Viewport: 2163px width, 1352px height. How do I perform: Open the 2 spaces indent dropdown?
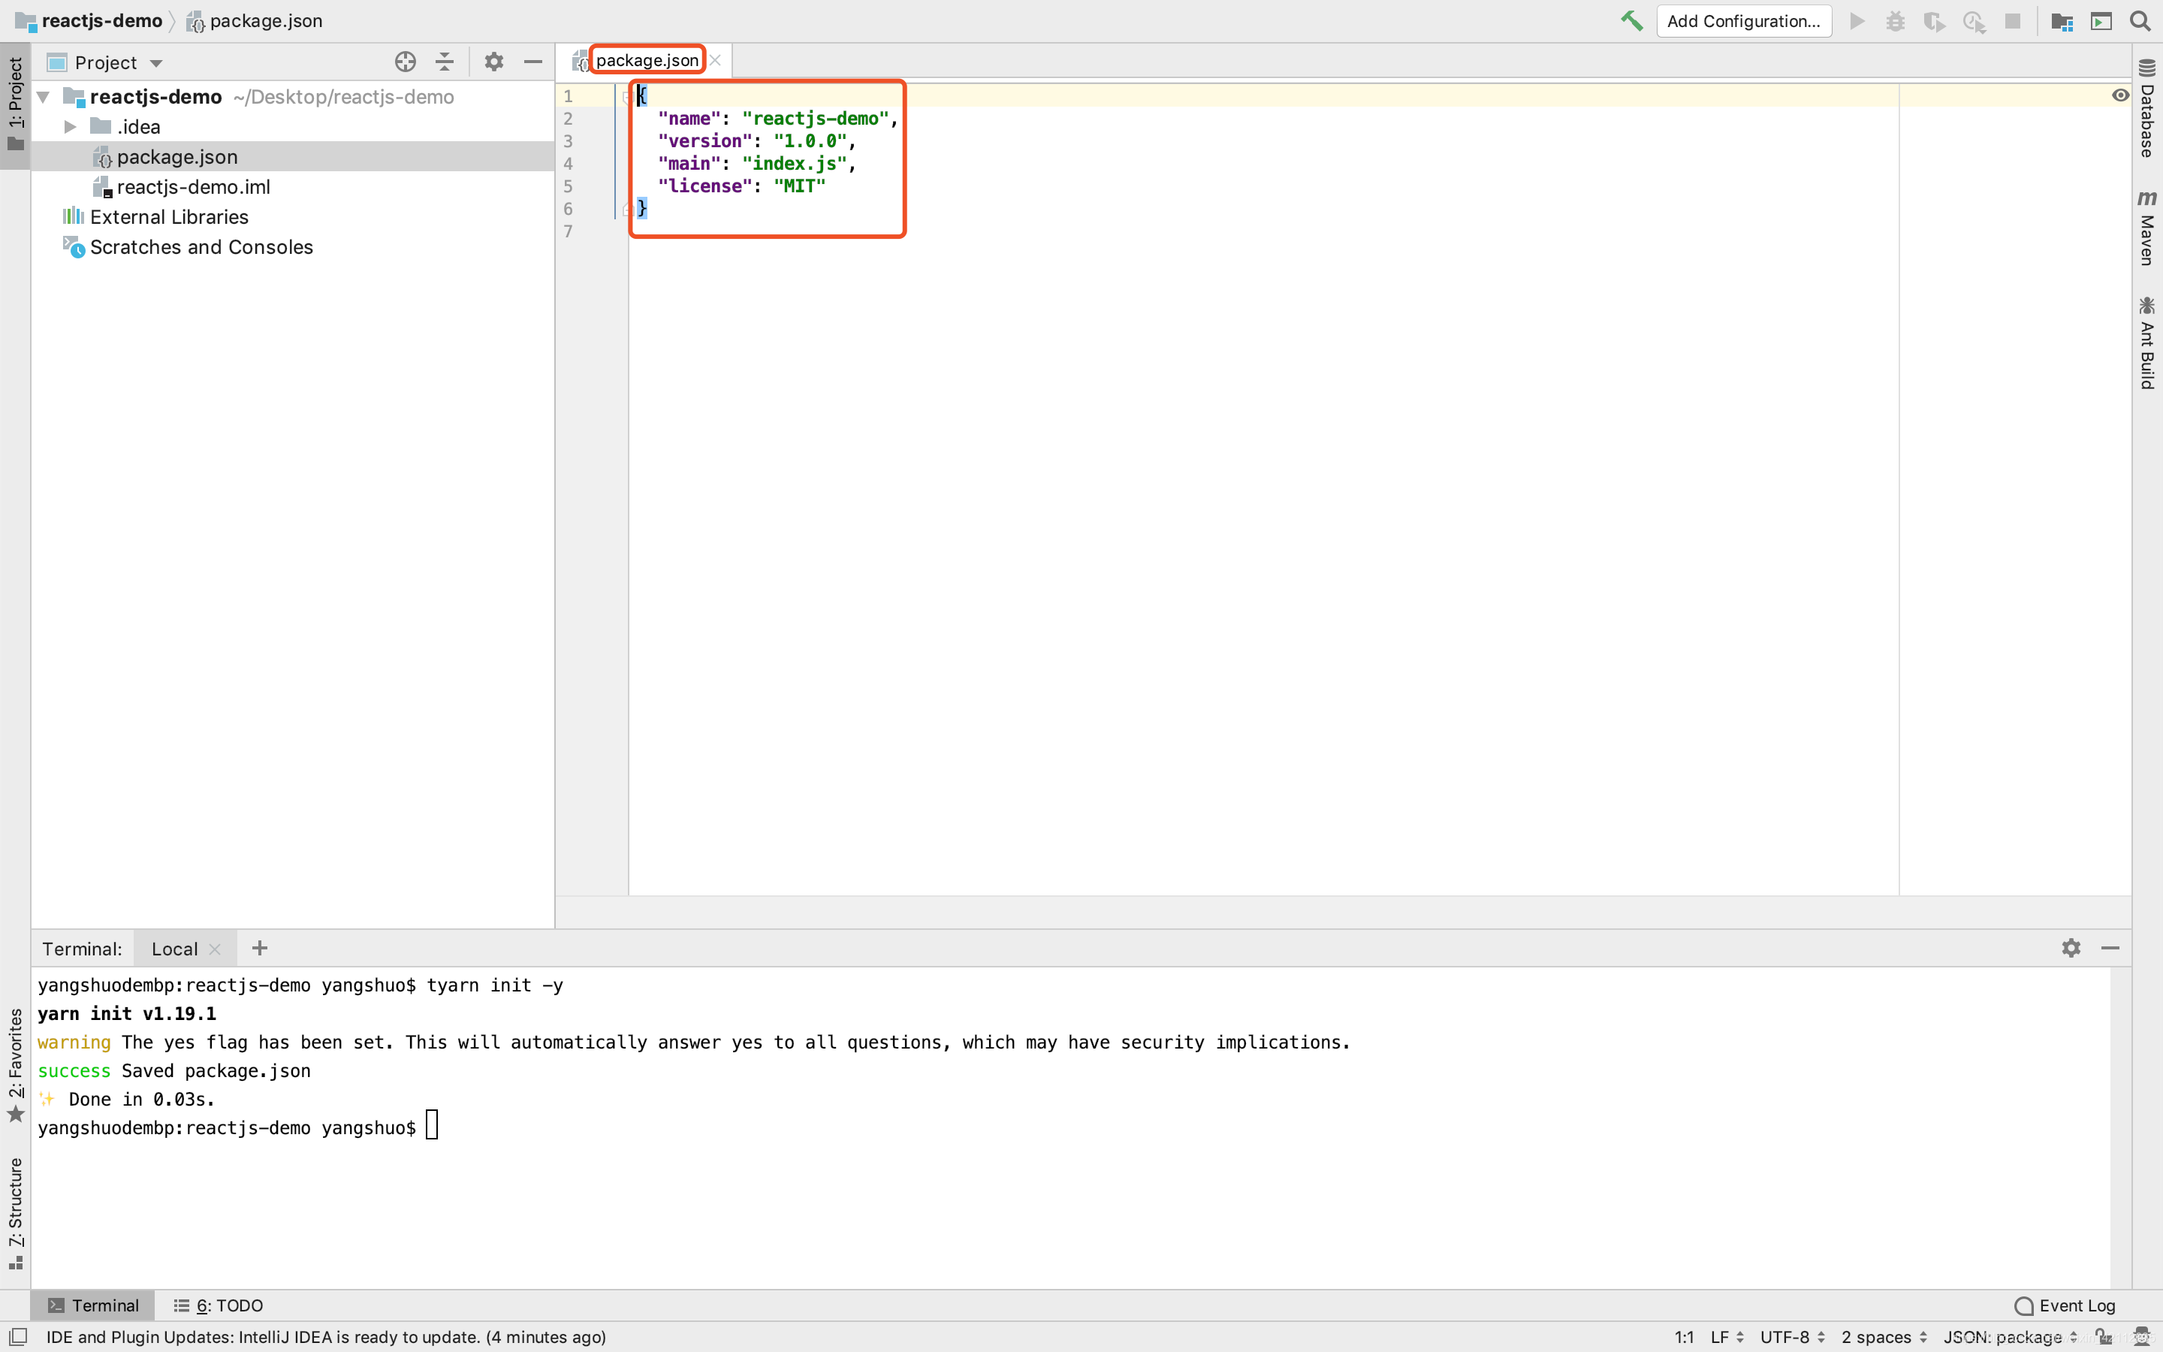(1884, 1337)
